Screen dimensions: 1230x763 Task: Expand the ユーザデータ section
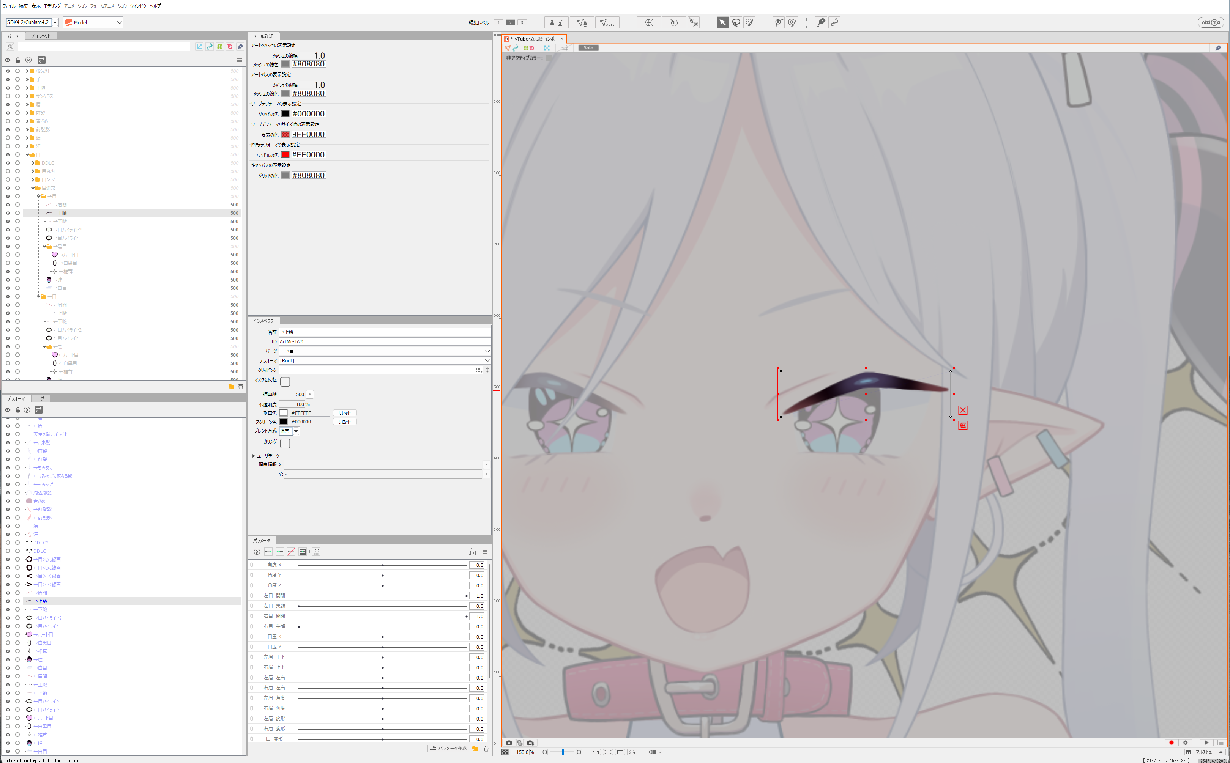pos(254,456)
